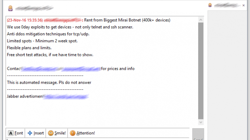Click the Font letter A icon
The image size is (250, 140).
click(11, 133)
